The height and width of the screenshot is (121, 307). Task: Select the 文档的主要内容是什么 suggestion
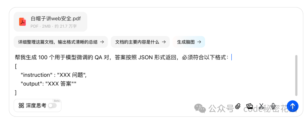140,42
